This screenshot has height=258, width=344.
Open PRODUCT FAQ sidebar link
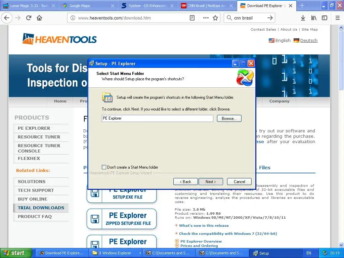[35, 217]
